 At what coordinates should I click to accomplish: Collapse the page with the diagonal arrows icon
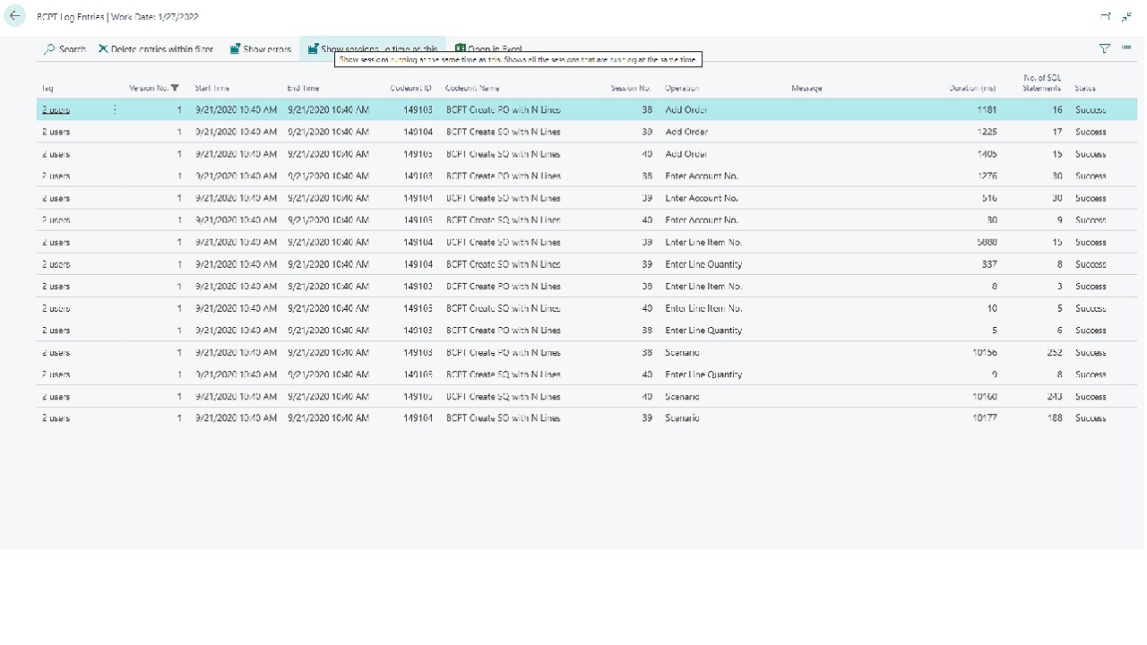point(1126,16)
